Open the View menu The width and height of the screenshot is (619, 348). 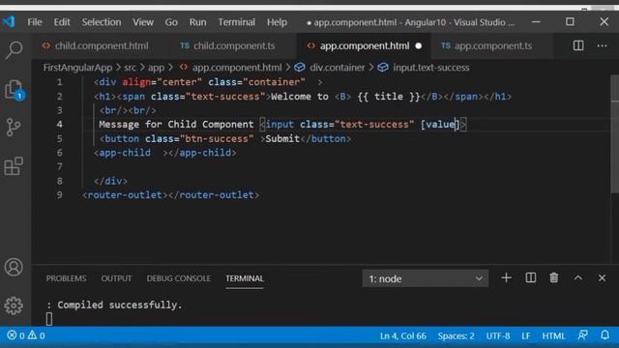[143, 22]
